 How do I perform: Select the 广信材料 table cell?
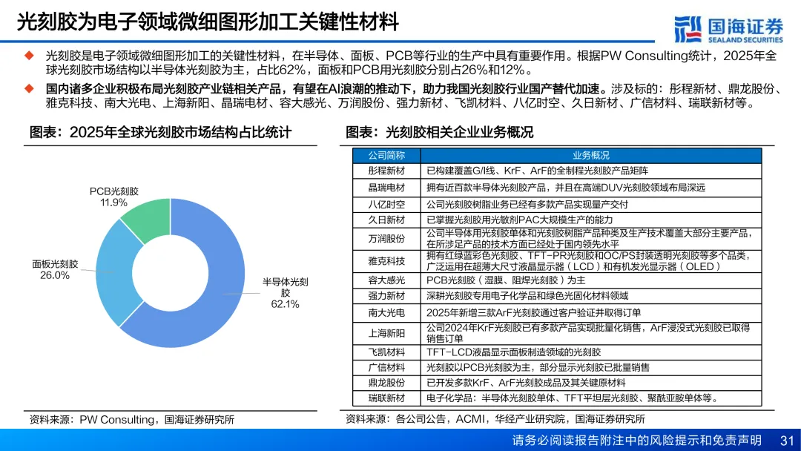tap(386, 368)
